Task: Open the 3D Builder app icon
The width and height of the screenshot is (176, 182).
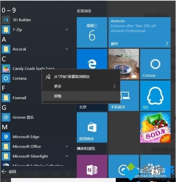Action: pyautogui.click(x=6, y=20)
